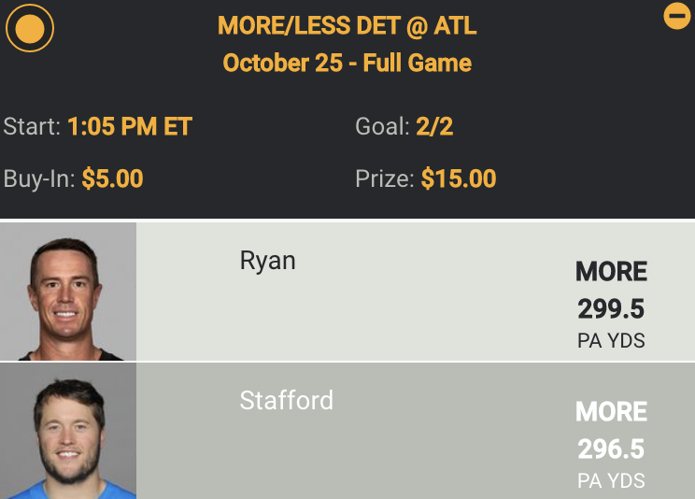The width and height of the screenshot is (695, 499).
Task: Collapse contest card with minus icon
Action: click(x=676, y=16)
